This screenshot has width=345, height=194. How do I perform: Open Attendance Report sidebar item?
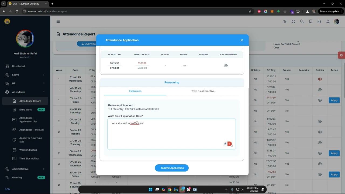25,101
